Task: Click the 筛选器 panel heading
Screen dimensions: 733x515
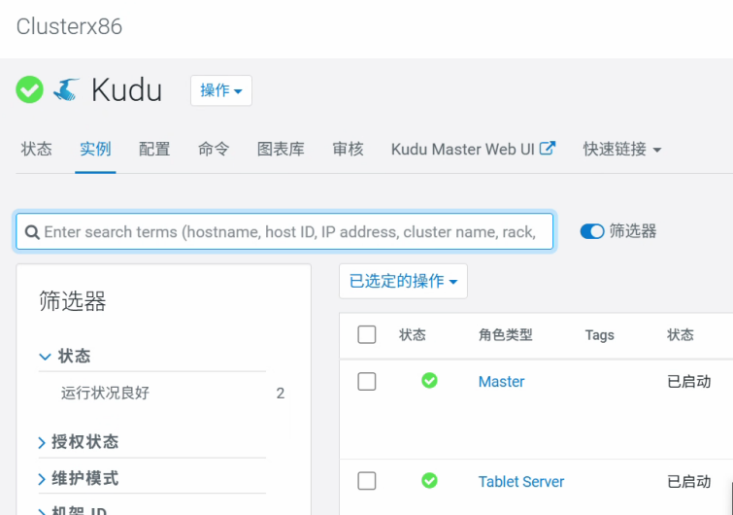Action: (x=73, y=301)
